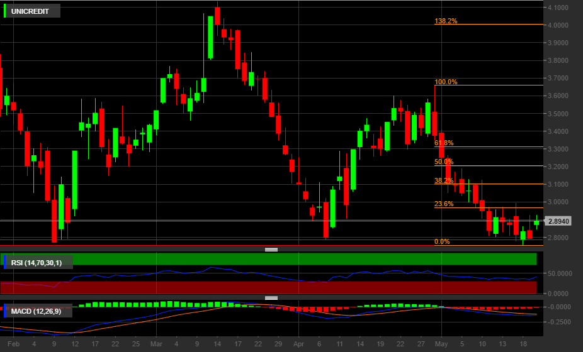This screenshot has height=352, width=583.
Task: Click the blue marker beside RSI label
Action: coord(5,262)
